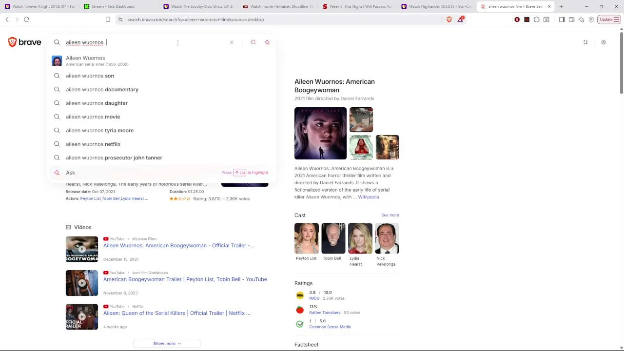Viewport: 624px width, 351px height.
Task: Choose suggestion aileen wuornos daughter
Action: pyautogui.click(x=161, y=103)
